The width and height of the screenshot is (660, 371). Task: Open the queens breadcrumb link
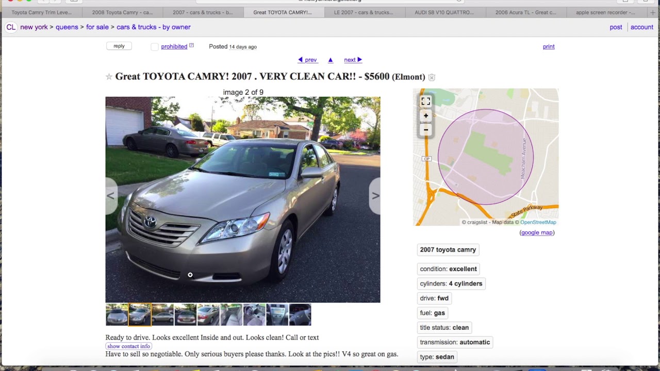click(67, 27)
